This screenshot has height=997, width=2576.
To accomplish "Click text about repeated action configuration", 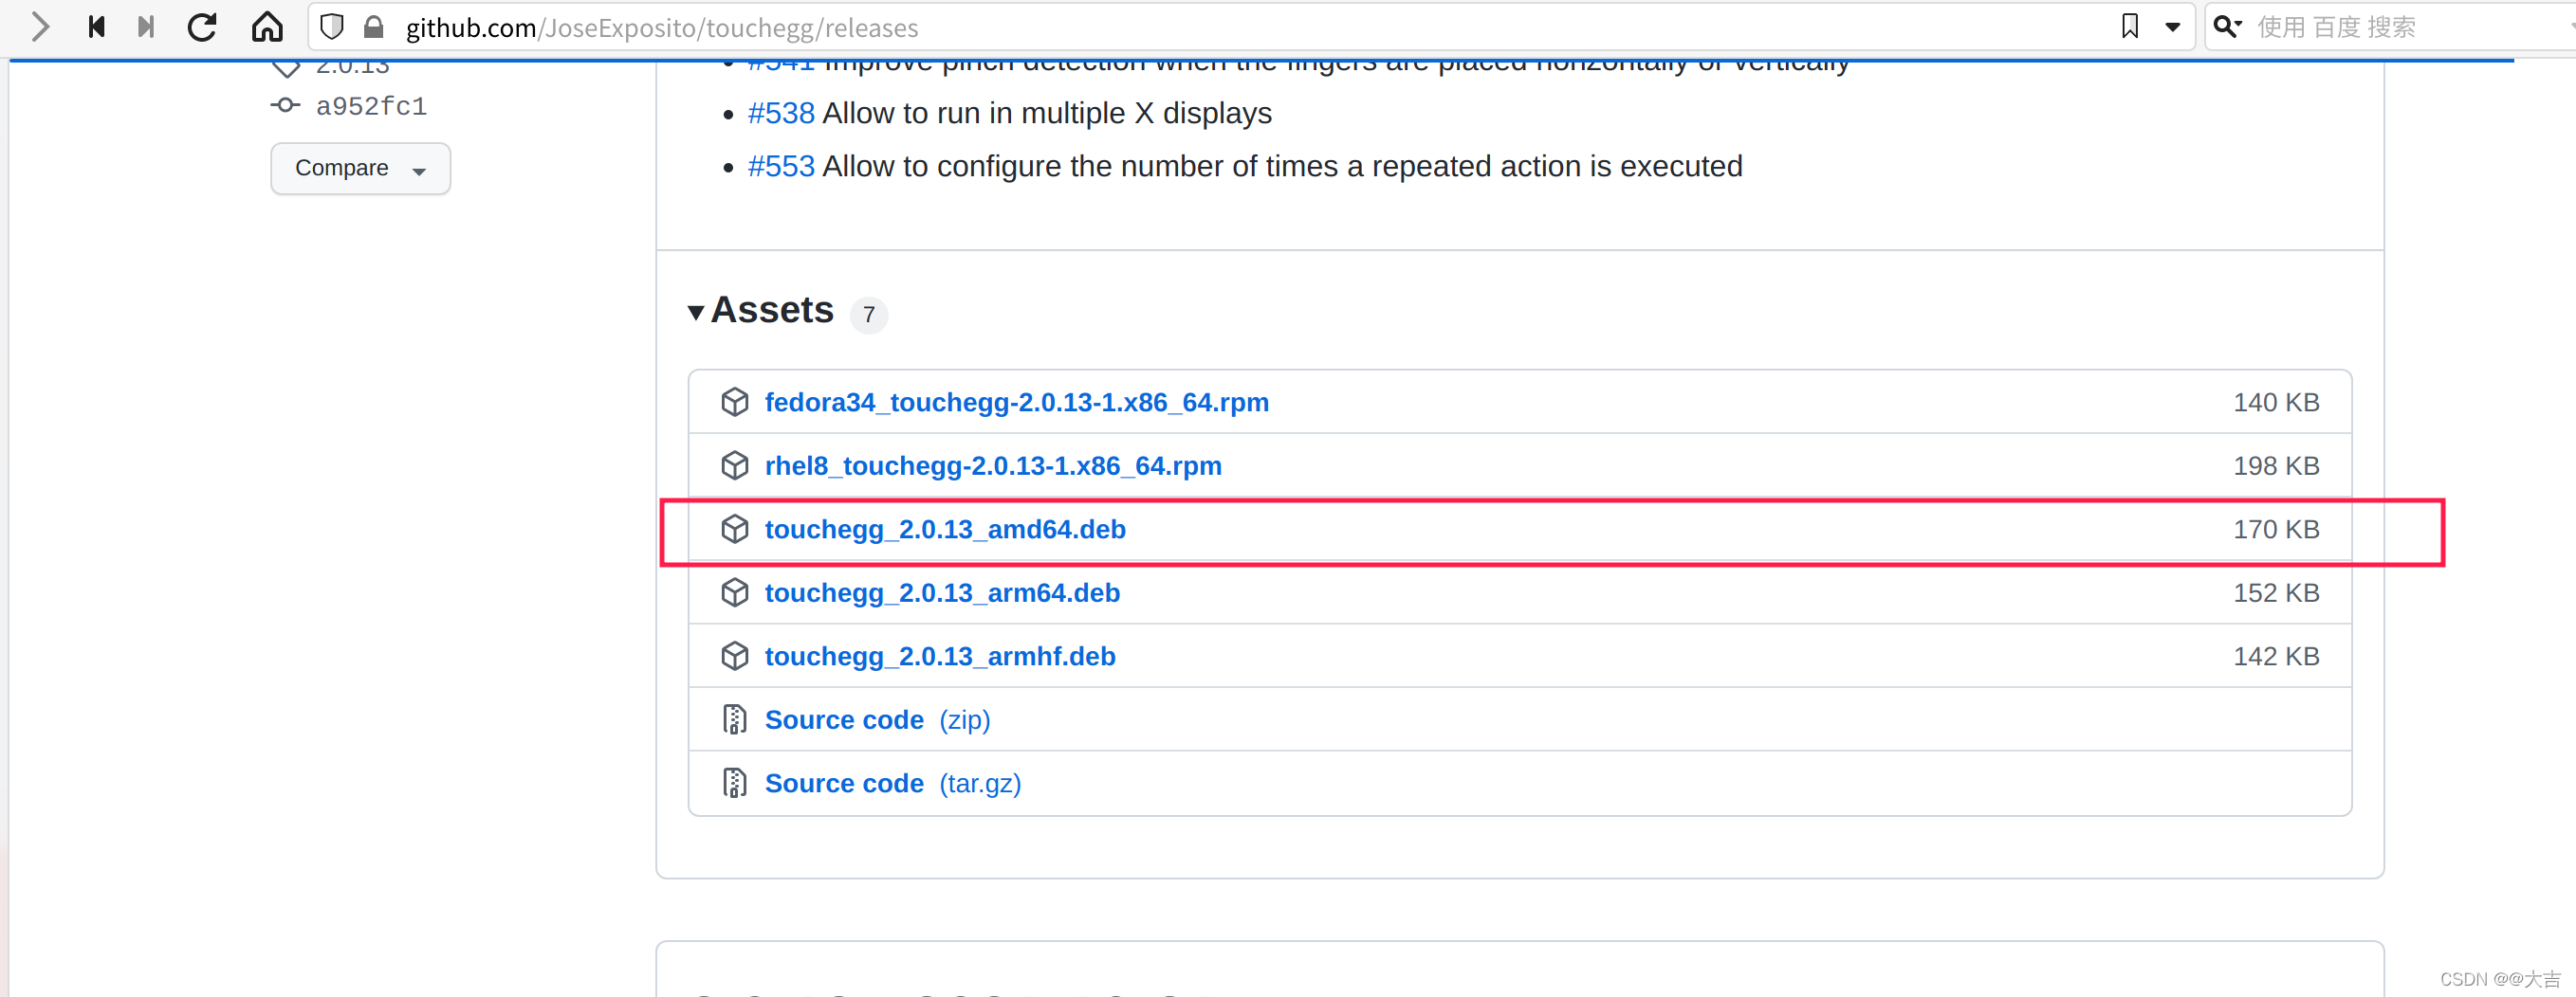I will click(x=1282, y=166).
